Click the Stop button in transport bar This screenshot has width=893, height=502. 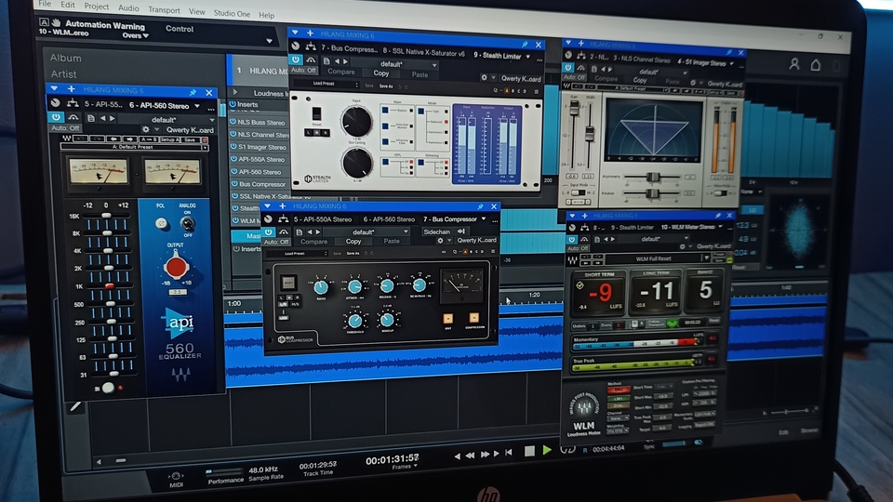coord(528,451)
